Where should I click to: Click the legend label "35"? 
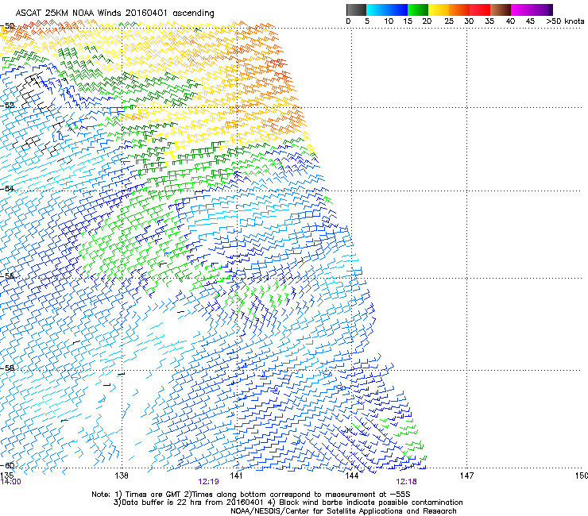[x=489, y=21]
